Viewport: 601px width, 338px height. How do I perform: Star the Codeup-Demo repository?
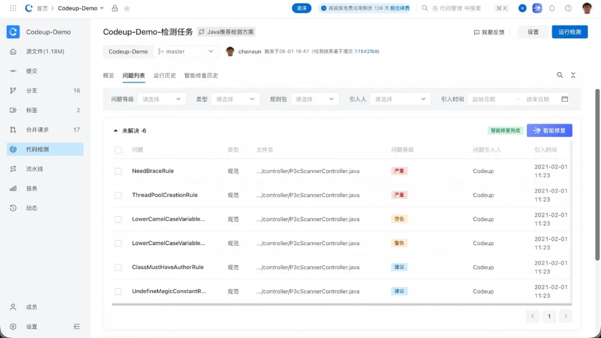pos(127,8)
